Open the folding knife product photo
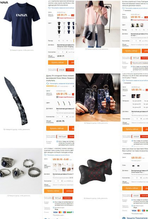 coord(16,101)
